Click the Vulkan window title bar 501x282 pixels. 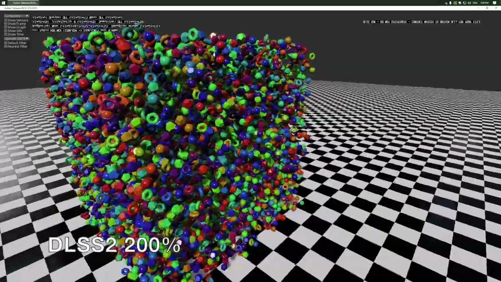click(235, 8)
